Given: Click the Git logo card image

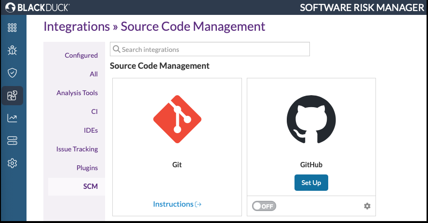Looking at the screenshot, I should 177,119.
